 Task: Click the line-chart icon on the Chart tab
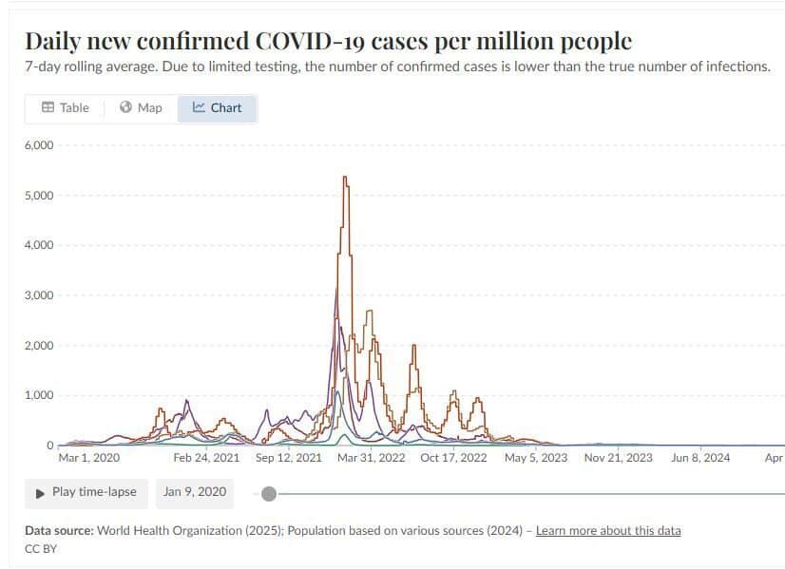click(x=199, y=107)
